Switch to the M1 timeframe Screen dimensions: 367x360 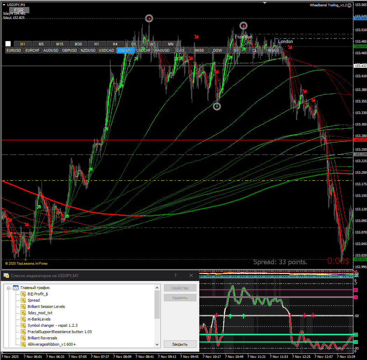23,44
